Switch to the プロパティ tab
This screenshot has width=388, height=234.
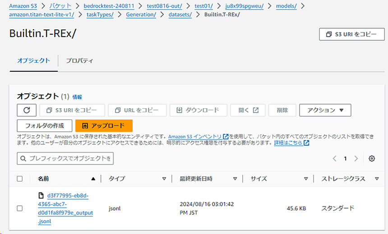(79, 61)
